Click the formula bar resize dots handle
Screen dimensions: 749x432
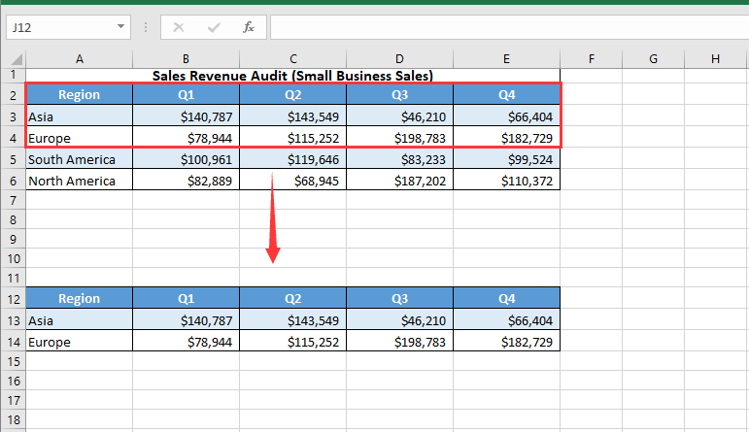point(144,27)
